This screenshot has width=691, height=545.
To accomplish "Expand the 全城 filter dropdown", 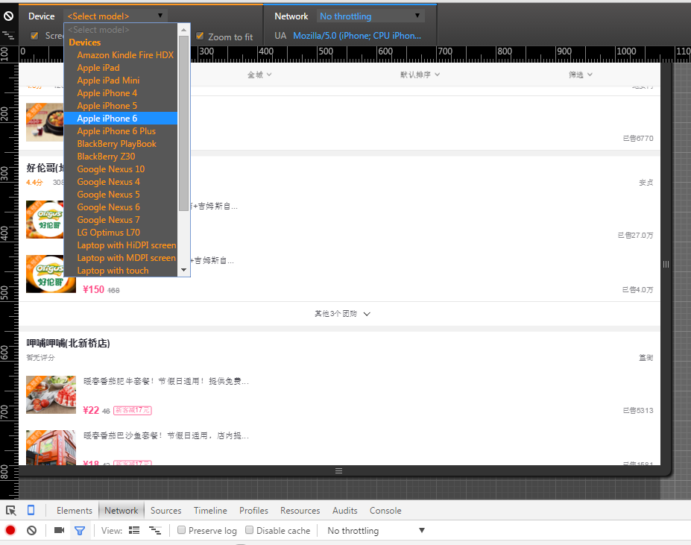I will tap(259, 75).
